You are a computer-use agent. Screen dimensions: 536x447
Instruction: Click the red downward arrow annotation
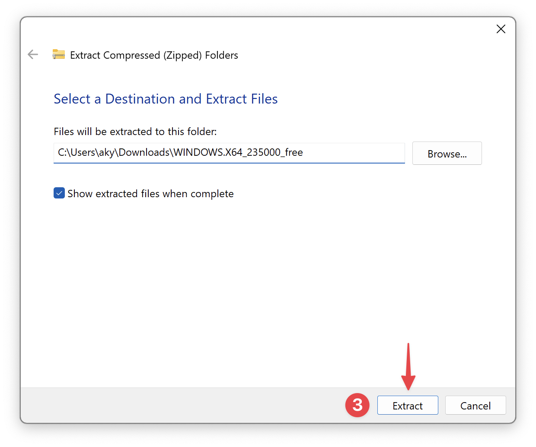(408, 367)
